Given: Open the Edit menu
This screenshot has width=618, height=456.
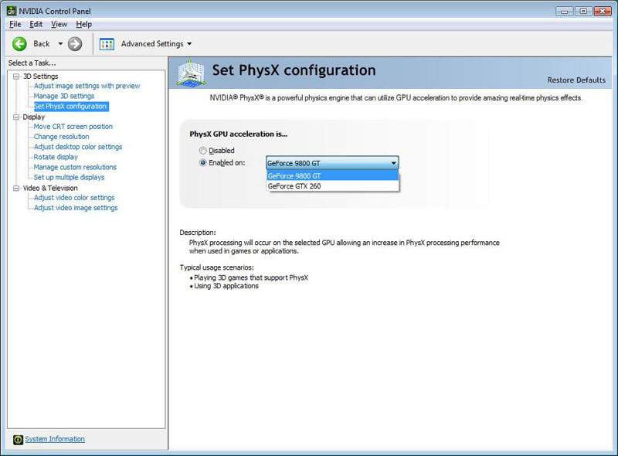Looking at the screenshot, I should [x=36, y=24].
